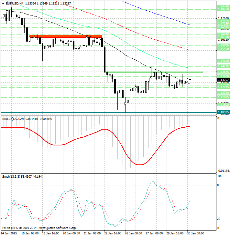Click the stochastic 80 level label

pos(219,185)
